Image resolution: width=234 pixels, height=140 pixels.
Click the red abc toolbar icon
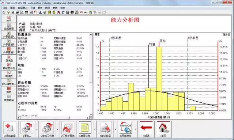81,12
